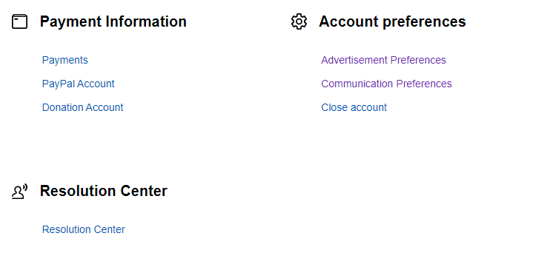Image resolution: width=547 pixels, height=270 pixels.
Task: Click the Payment Information heading
Action: [x=113, y=21]
